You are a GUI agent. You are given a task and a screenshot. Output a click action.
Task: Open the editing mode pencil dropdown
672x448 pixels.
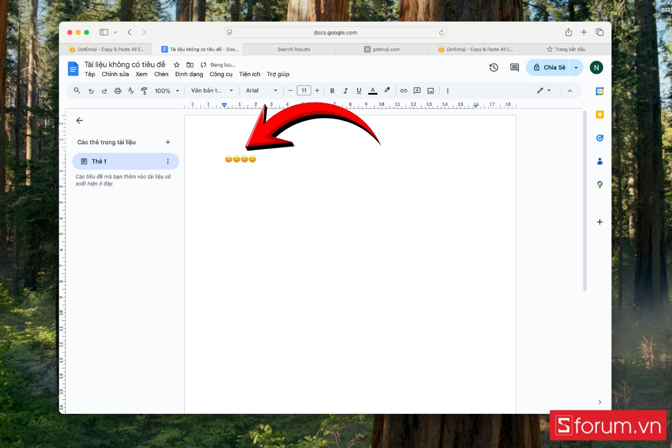[x=543, y=90]
